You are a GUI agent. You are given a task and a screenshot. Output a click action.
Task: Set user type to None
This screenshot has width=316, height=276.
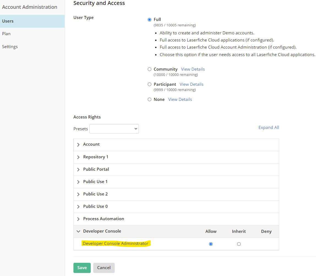tap(149, 100)
